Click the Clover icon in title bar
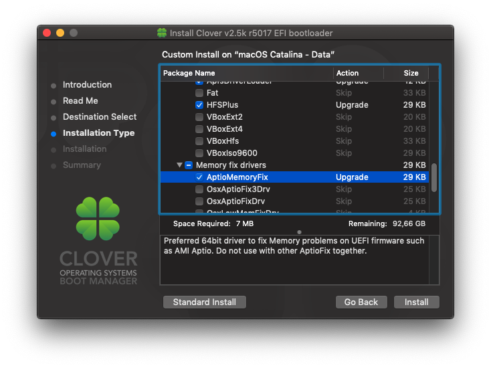Screen dimensions: 491x368 click(x=162, y=33)
